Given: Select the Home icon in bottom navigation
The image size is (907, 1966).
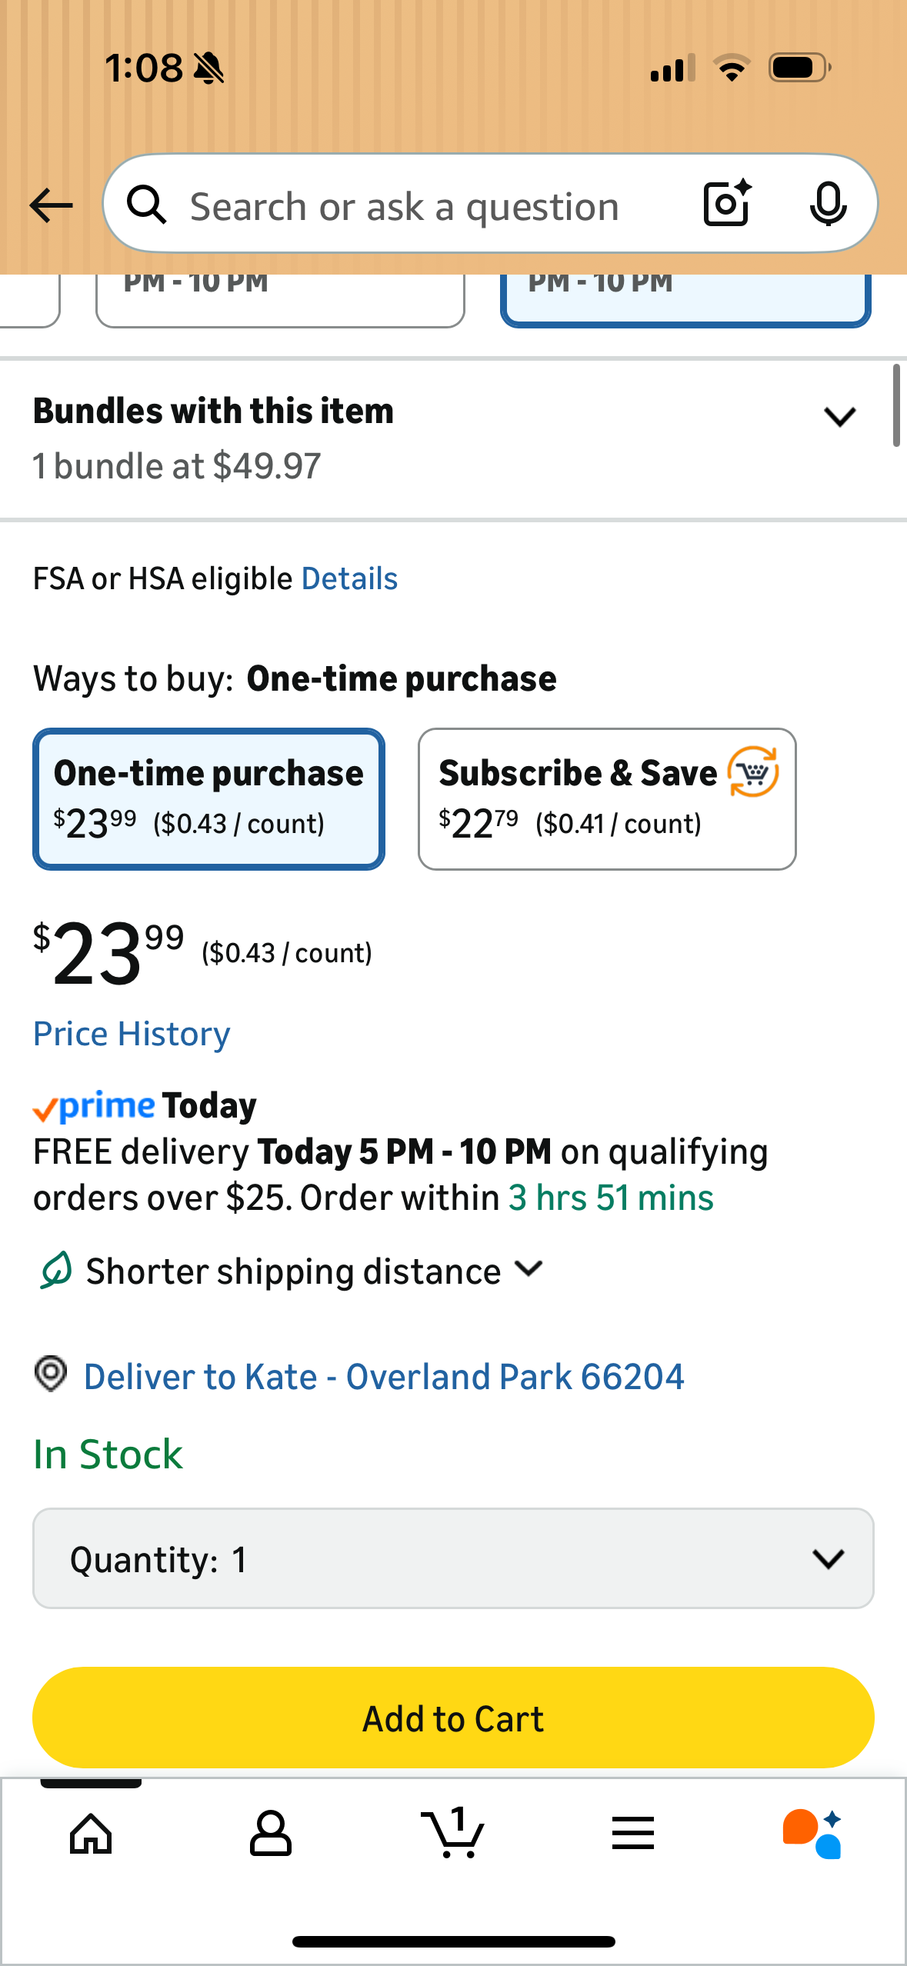Looking at the screenshot, I should pos(91,1833).
